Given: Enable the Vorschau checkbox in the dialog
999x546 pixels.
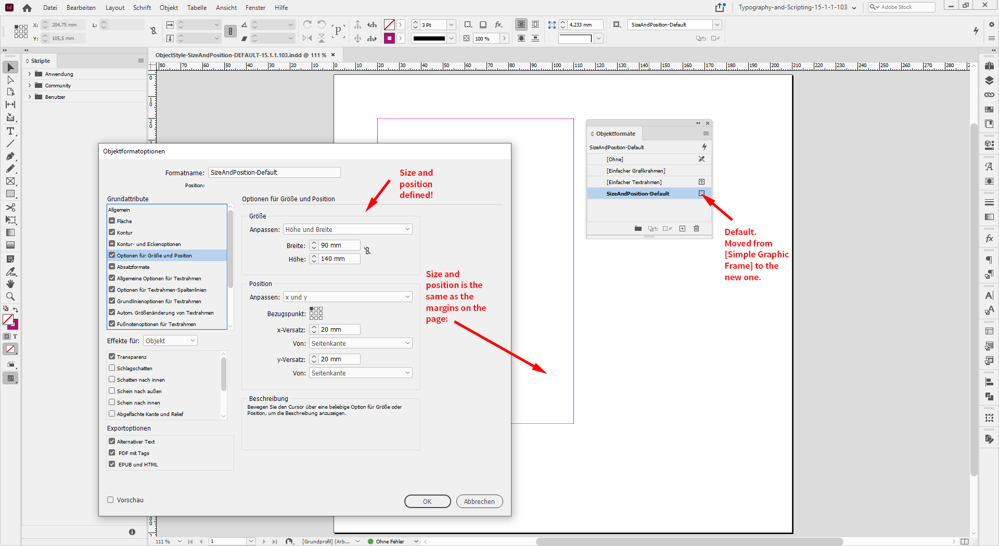Looking at the screenshot, I should [110, 500].
